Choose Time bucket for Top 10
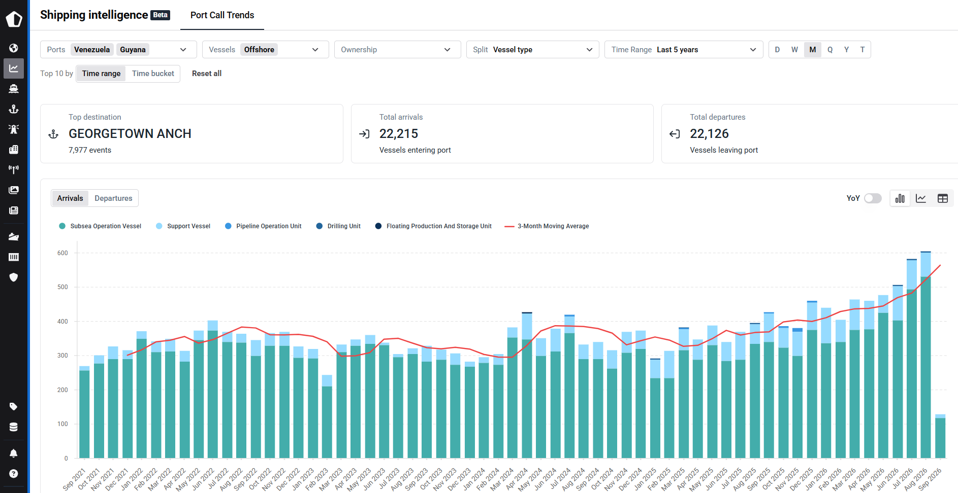Viewport: 958px width, 493px height. point(153,74)
